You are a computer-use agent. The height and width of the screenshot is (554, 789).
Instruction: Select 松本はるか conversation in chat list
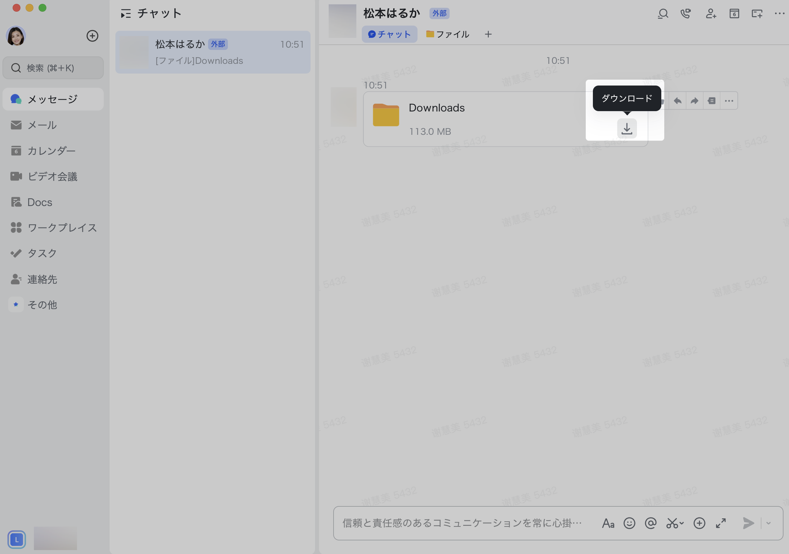[x=213, y=52]
